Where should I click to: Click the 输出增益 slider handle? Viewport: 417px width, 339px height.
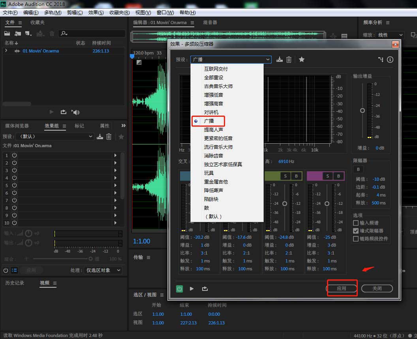click(363, 111)
